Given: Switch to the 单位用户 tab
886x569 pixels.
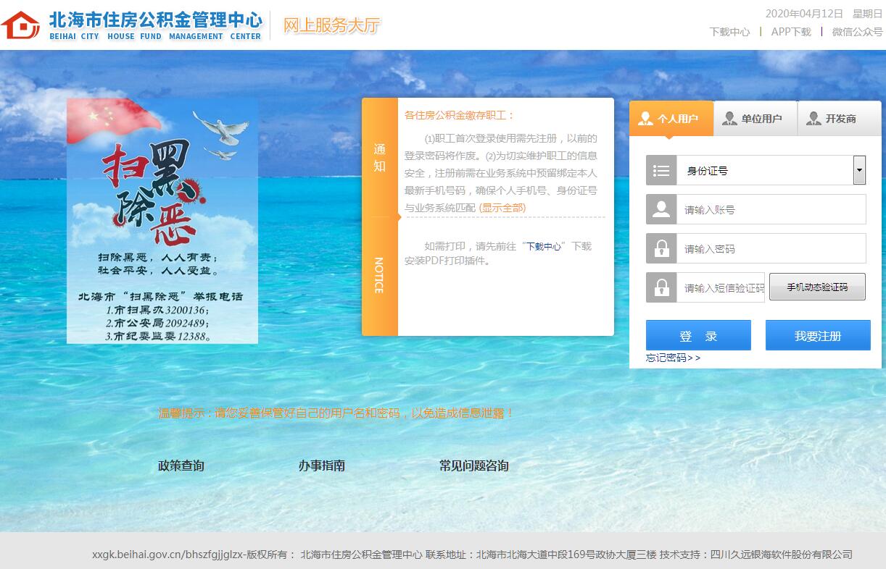Looking at the screenshot, I should (755, 119).
